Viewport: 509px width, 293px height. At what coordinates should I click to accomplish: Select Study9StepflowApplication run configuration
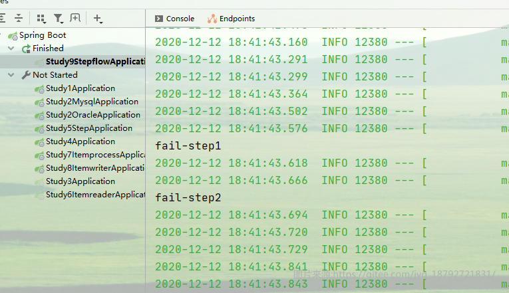click(95, 62)
